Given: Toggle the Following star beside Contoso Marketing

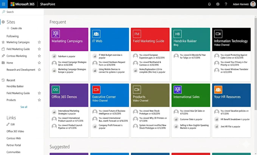Looking at the screenshot, I should point(39,56).
